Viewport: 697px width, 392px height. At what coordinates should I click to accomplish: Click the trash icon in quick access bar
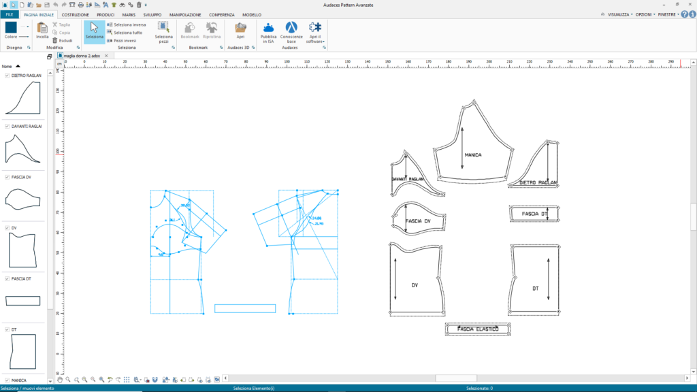click(139, 5)
